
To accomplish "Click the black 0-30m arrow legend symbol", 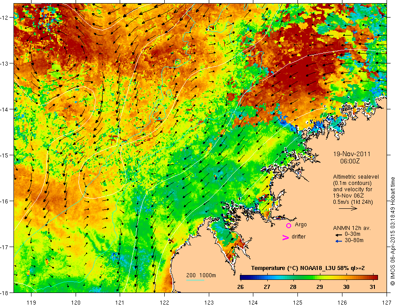I will (x=339, y=235).
